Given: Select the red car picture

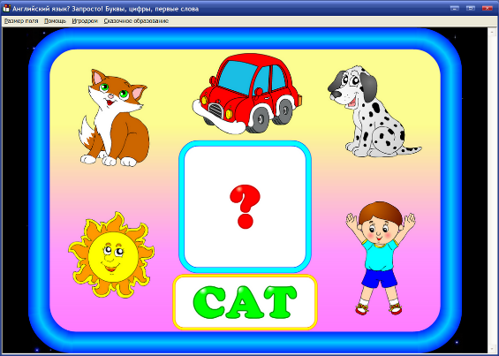Looking at the screenshot, I should (247, 94).
